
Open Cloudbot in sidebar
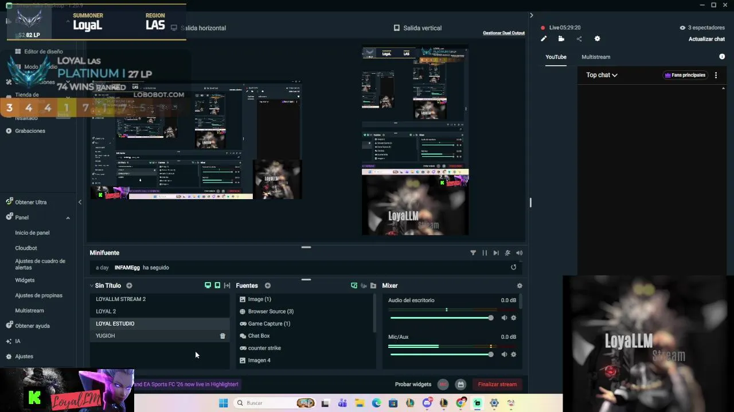click(x=26, y=248)
